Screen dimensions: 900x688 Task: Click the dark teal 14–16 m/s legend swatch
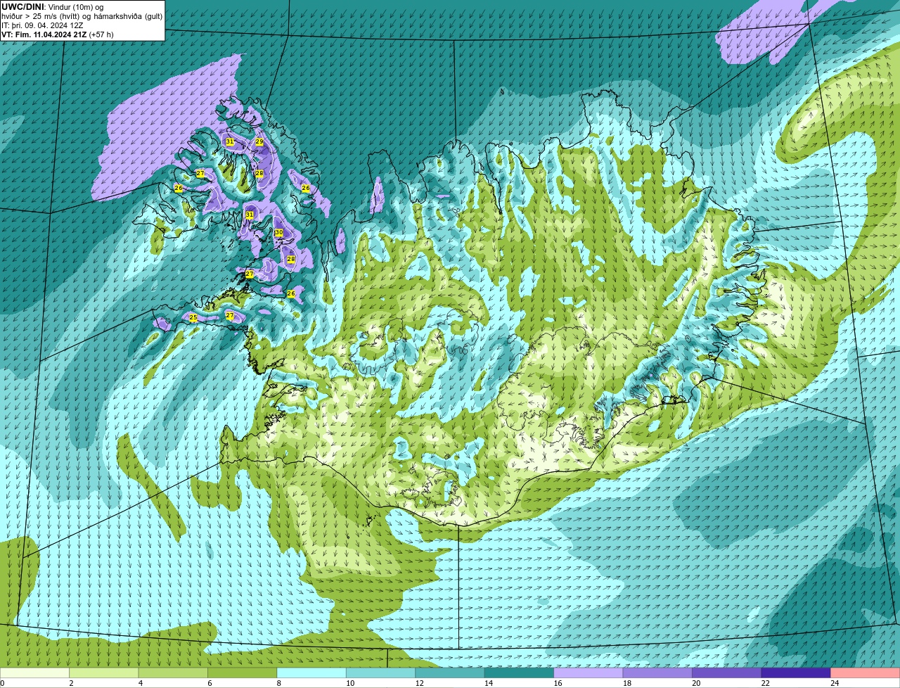[x=520, y=673]
